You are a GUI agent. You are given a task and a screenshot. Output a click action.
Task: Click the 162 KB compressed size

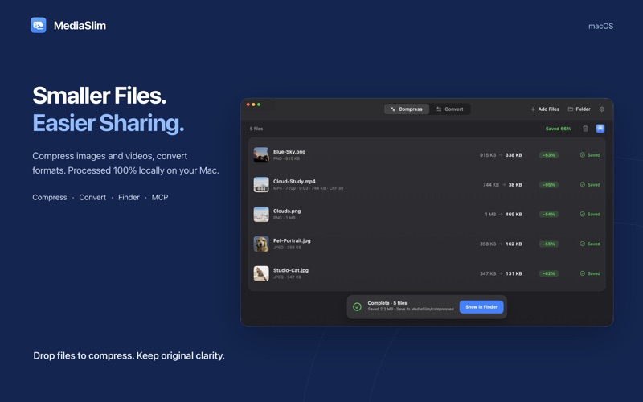(x=514, y=244)
